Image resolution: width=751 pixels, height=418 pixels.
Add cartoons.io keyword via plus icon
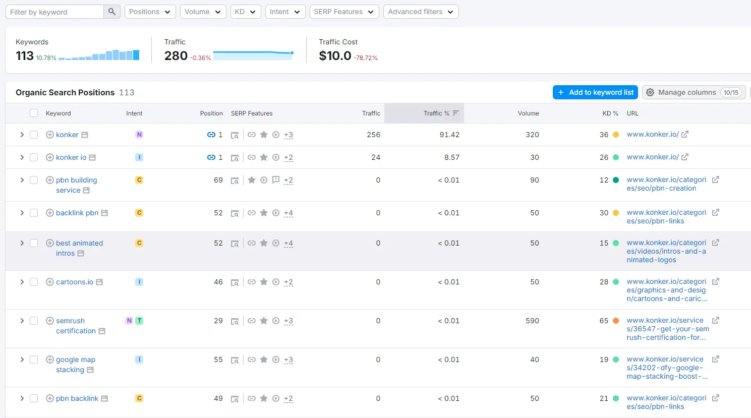[50, 282]
